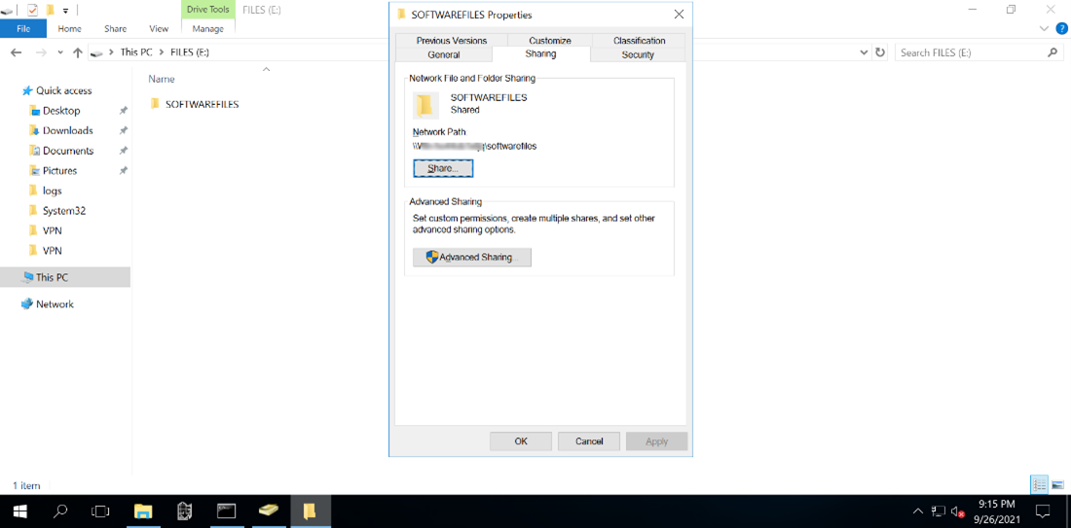Show hidden system tray icons
This screenshot has height=528, width=1071.
(919, 510)
